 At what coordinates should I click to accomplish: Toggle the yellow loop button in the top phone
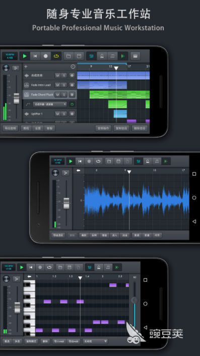pyautogui.click(x=56, y=56)
